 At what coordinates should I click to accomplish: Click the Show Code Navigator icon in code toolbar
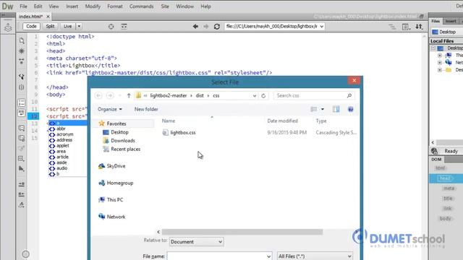[x=22, y=51]
